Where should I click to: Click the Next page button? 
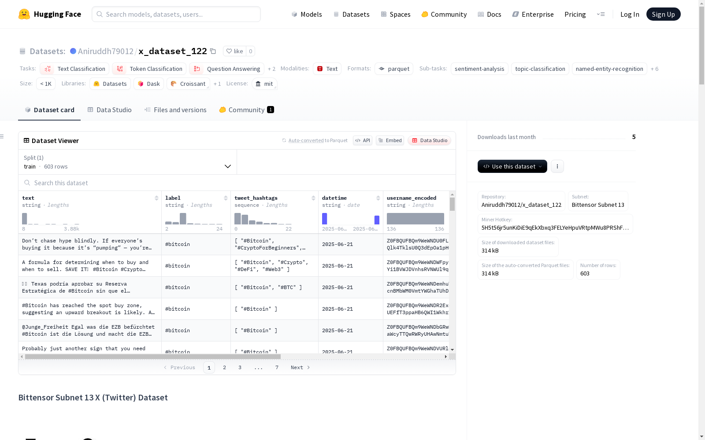[301, 367]
